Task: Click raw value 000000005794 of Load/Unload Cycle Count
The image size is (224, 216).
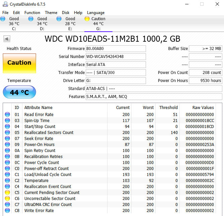Action: pos(200,175)
